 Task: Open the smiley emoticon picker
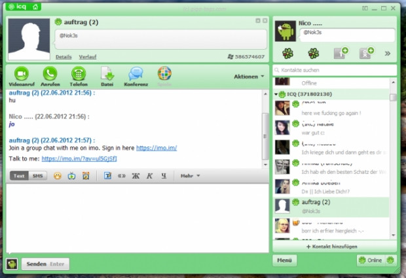click(x=58, y=176)
